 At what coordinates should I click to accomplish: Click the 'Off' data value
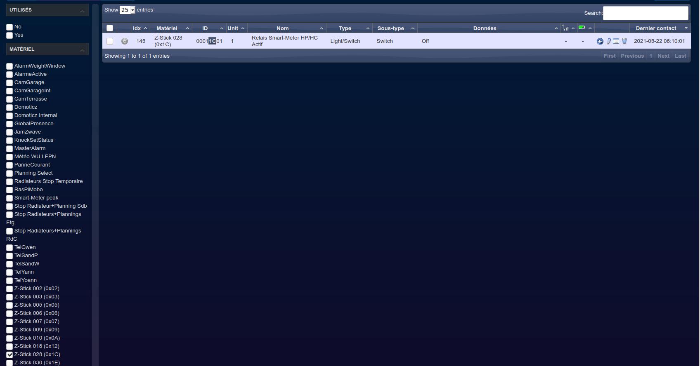click(426, 41)
